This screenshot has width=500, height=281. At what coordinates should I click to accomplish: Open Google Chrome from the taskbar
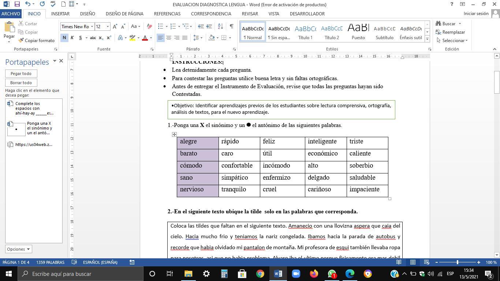point(260,274)
